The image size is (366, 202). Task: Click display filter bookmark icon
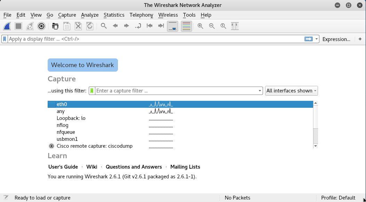pos(5,39)
